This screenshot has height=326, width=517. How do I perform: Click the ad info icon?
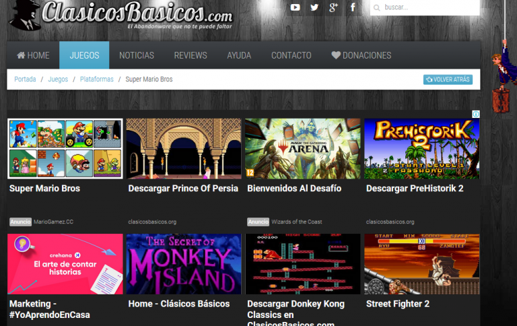tap(475, 115)
